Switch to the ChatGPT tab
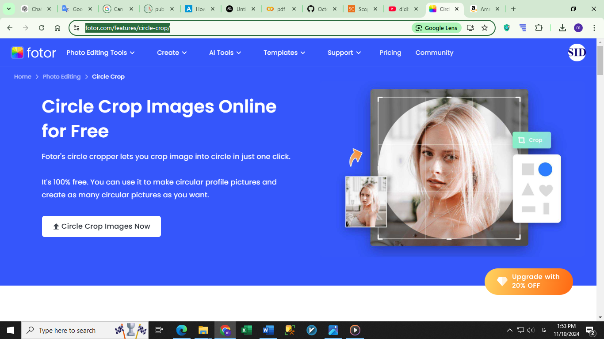This screenshot has height=339, width=604. [x=36, y=9]
